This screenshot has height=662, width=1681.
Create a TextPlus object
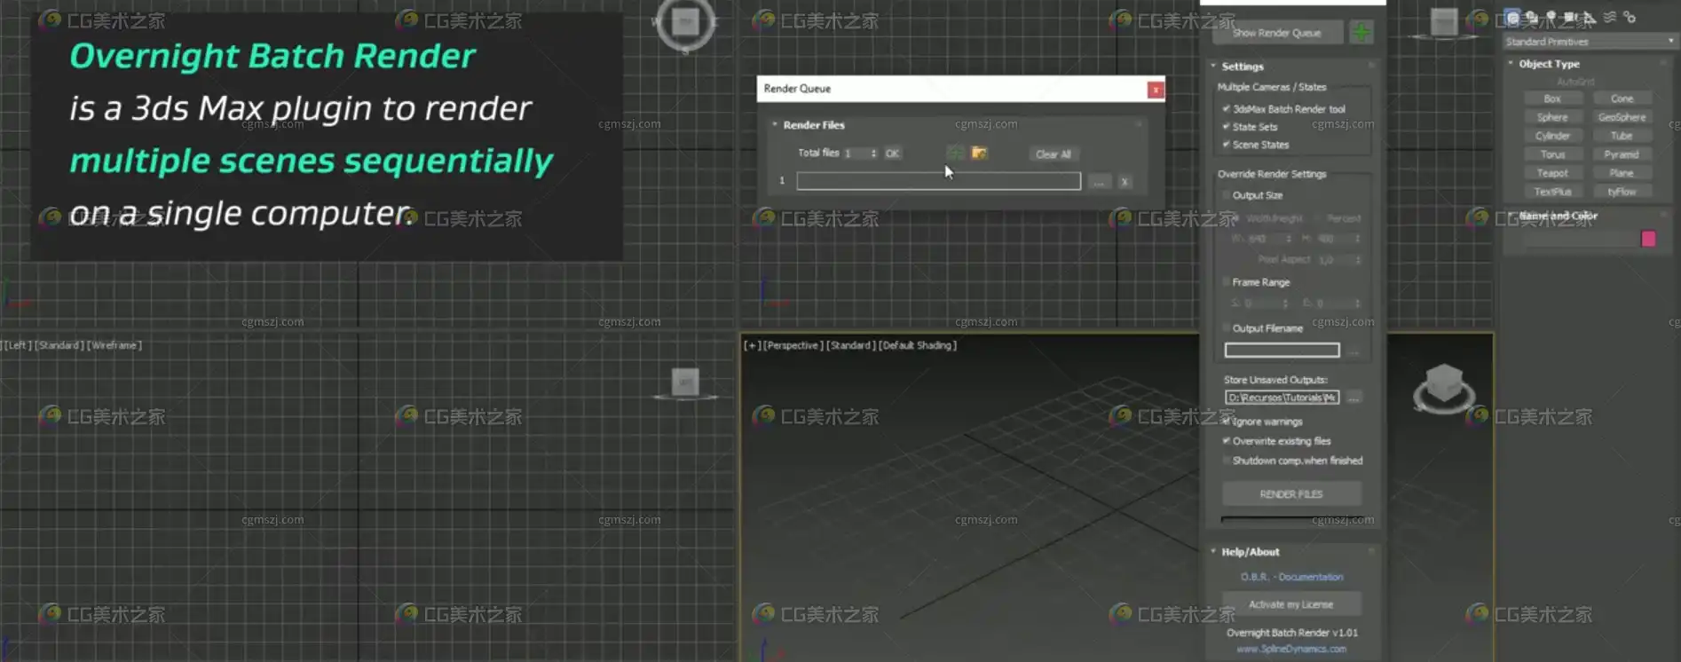click(1551, 192)
